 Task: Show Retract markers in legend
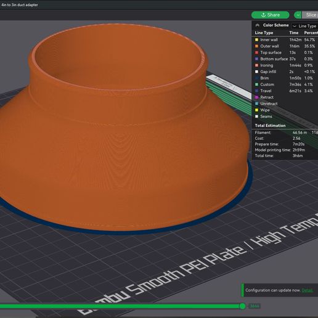[x=256, y=97]
